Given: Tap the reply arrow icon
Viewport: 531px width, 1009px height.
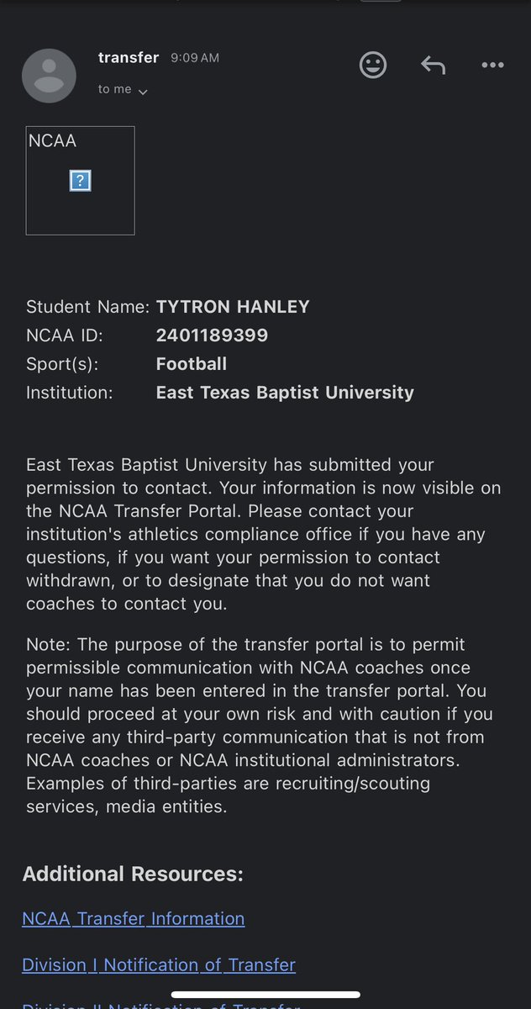Looking at the screenshot, I should [433, 65].
